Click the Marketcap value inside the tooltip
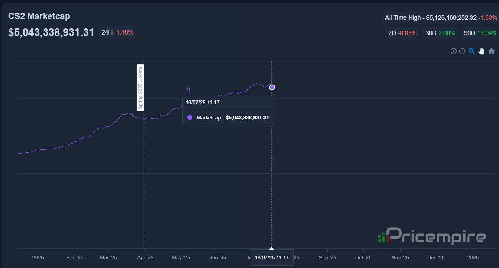The width and height of the screenshot is (499, 268). click(x=247, y=117)
